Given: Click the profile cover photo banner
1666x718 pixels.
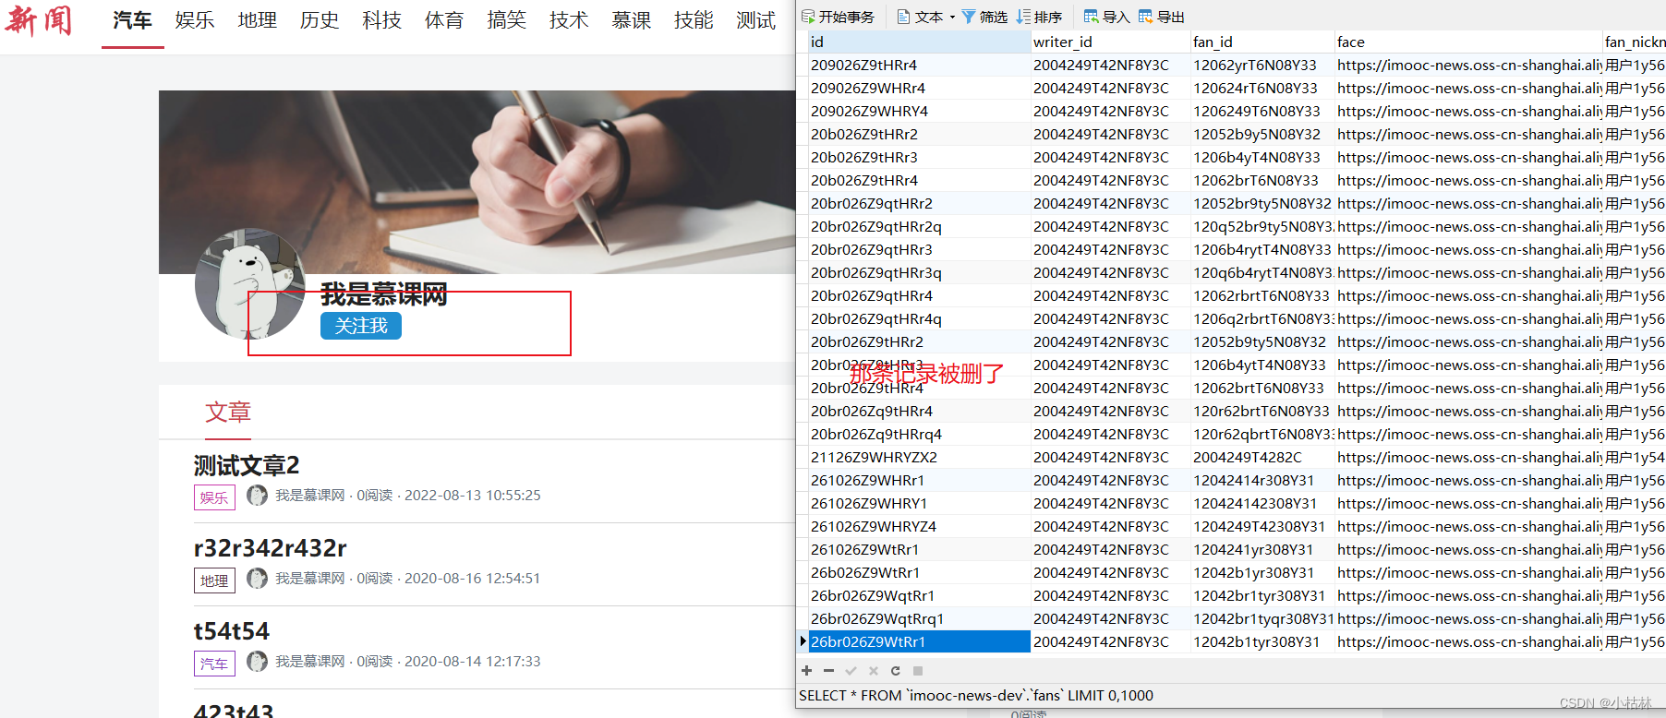Looking at the screenshot, I should click(x=477, y=182).
